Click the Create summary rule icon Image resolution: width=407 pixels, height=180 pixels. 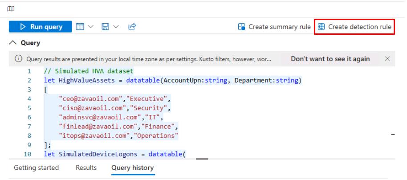242,27
